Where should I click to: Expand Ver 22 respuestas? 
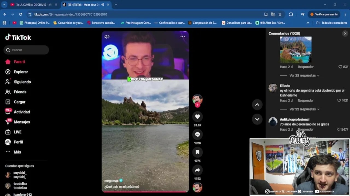click(304, 109)
